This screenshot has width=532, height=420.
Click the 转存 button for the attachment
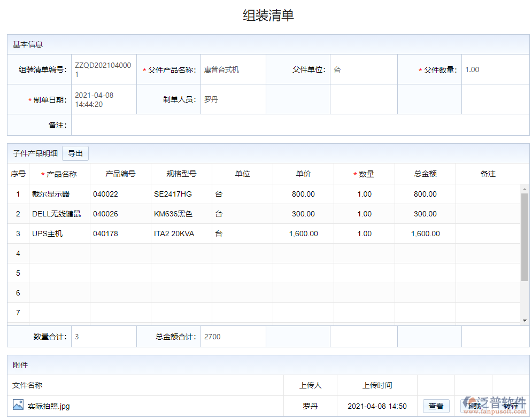click(511, 406)
